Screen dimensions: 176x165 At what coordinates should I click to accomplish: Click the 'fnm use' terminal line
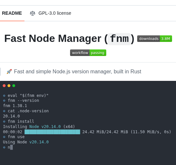tap(14, 137)
